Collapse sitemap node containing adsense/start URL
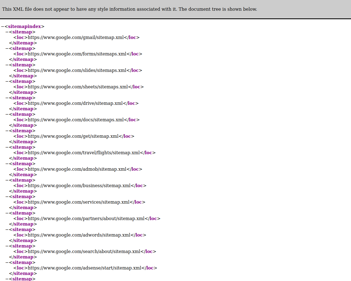This screenshot has height=281, width=351. click(x=7, y=263)
